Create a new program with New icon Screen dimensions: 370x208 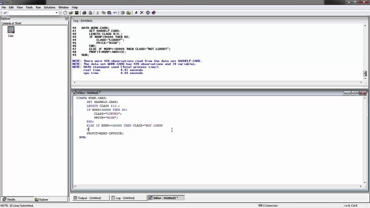pyautogui.click(x=65, y=13)
